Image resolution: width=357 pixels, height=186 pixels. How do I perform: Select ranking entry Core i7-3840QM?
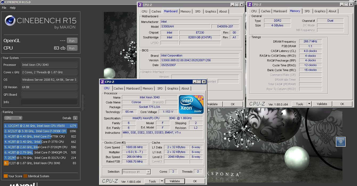(40, 152)
